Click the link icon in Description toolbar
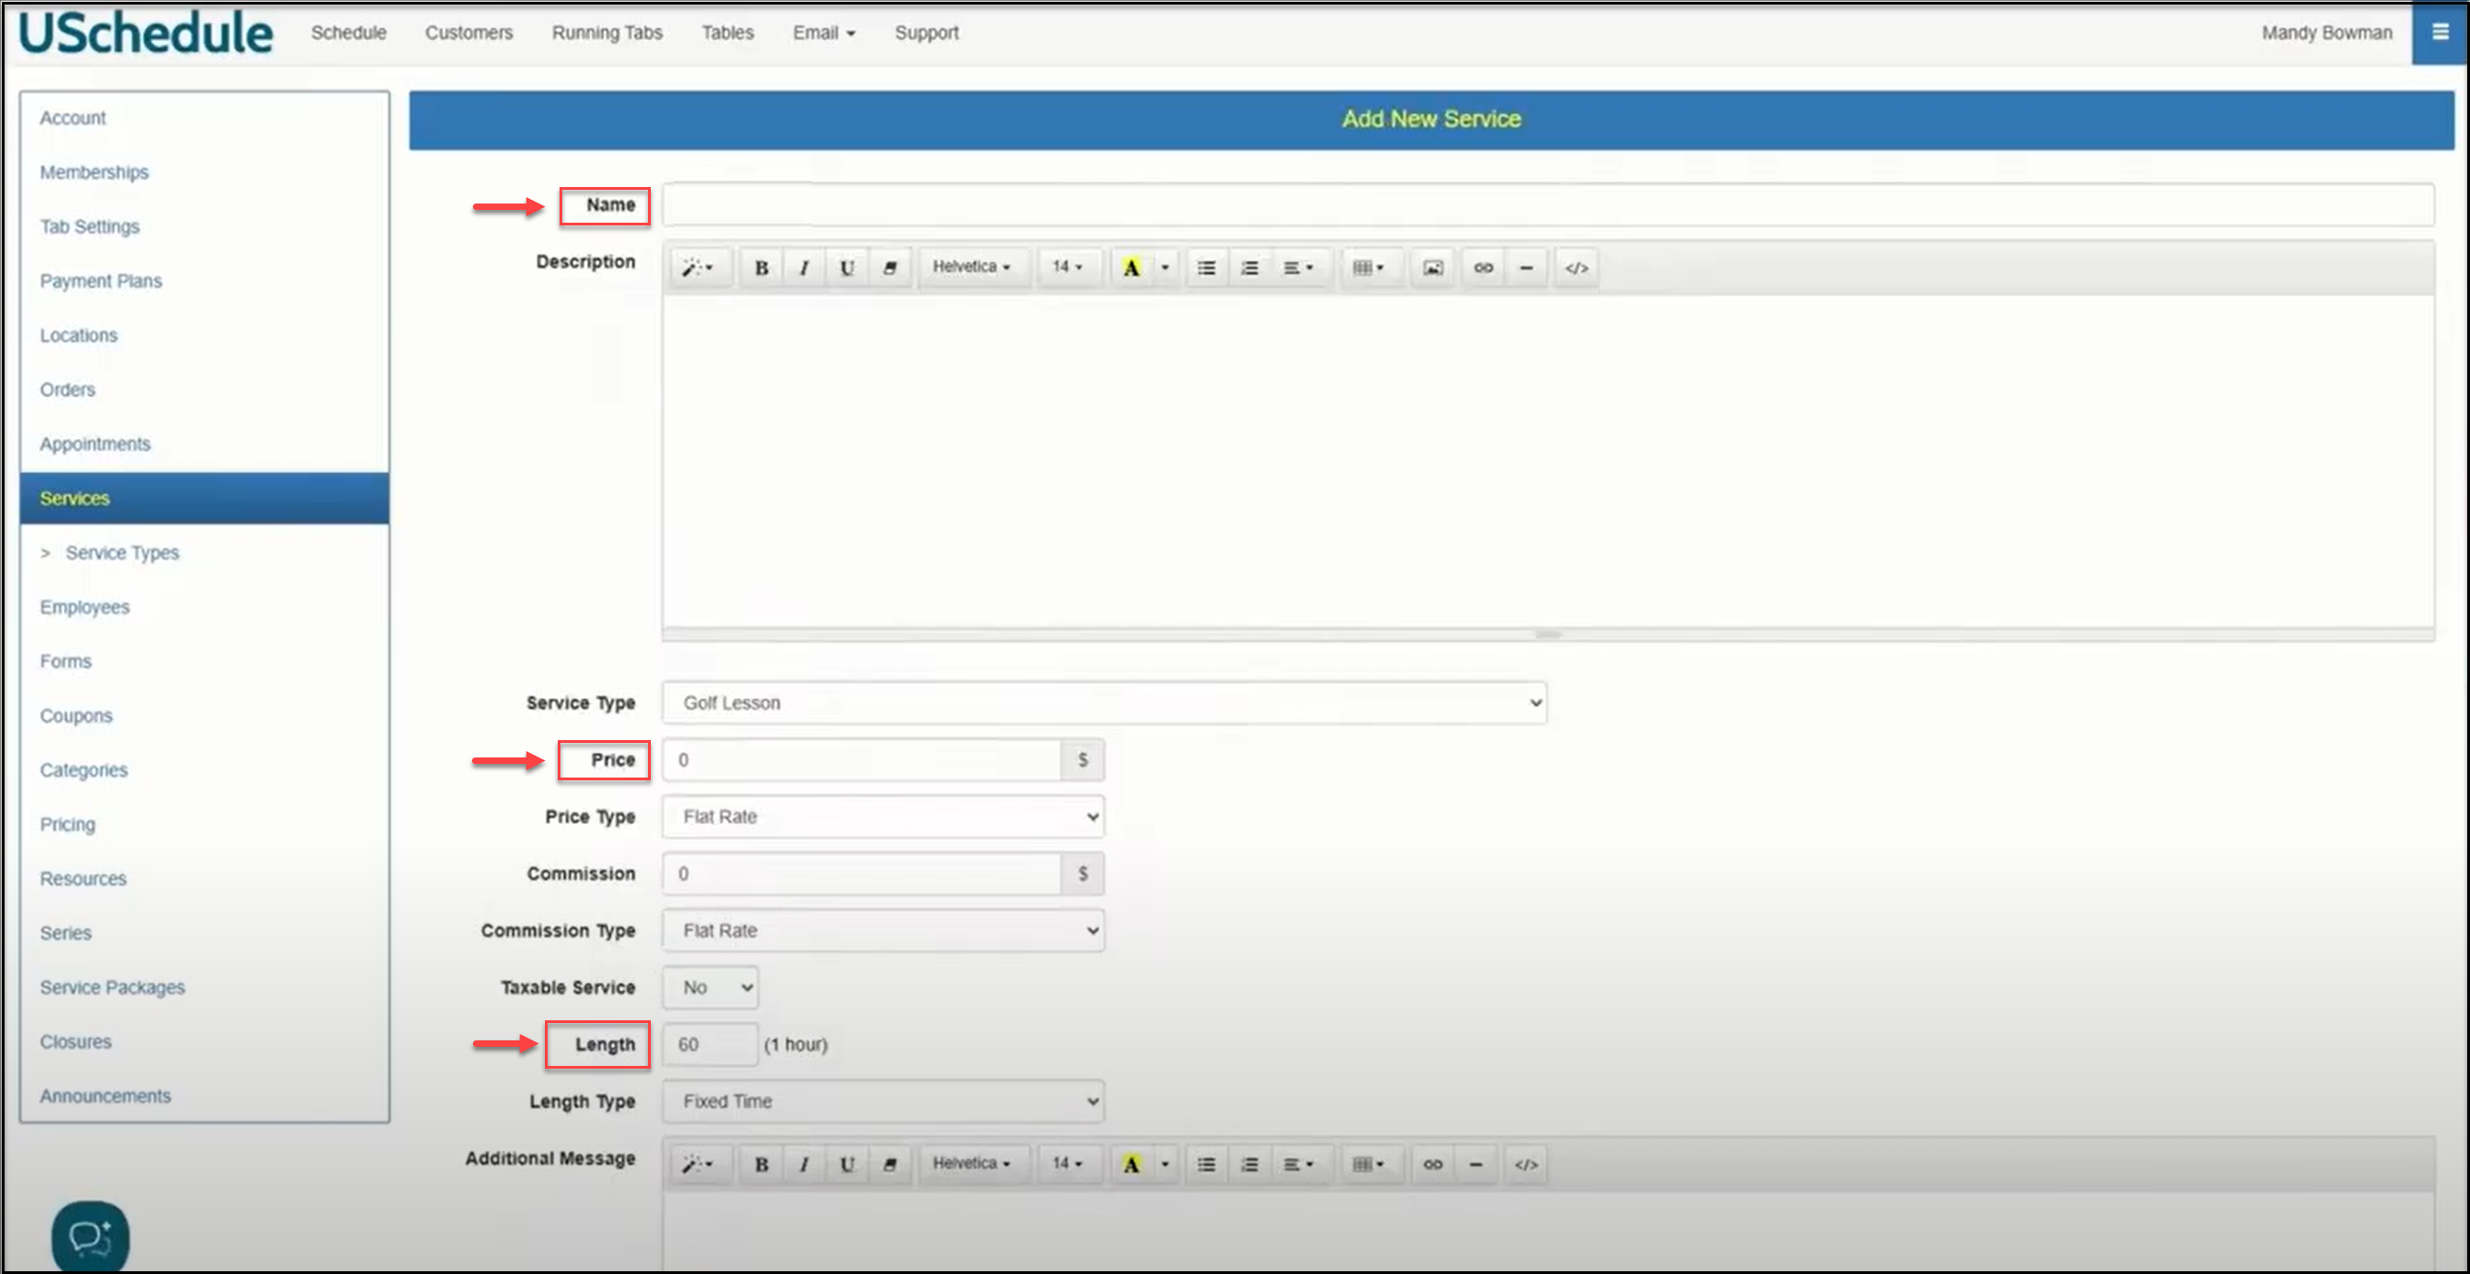2470x1274 pixels. 1482,268
